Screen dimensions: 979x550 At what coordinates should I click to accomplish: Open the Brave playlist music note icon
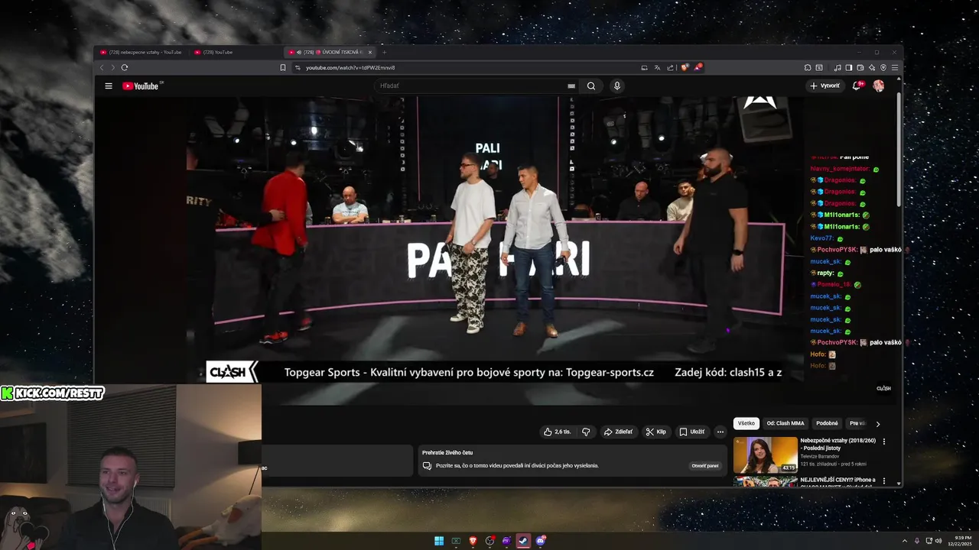(x=838, y=67)
